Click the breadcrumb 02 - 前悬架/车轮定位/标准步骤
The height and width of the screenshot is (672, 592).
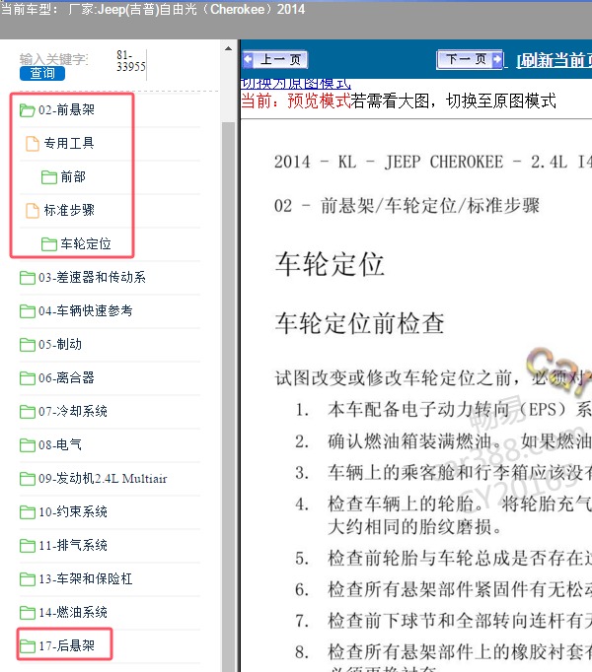click(407, 206)
